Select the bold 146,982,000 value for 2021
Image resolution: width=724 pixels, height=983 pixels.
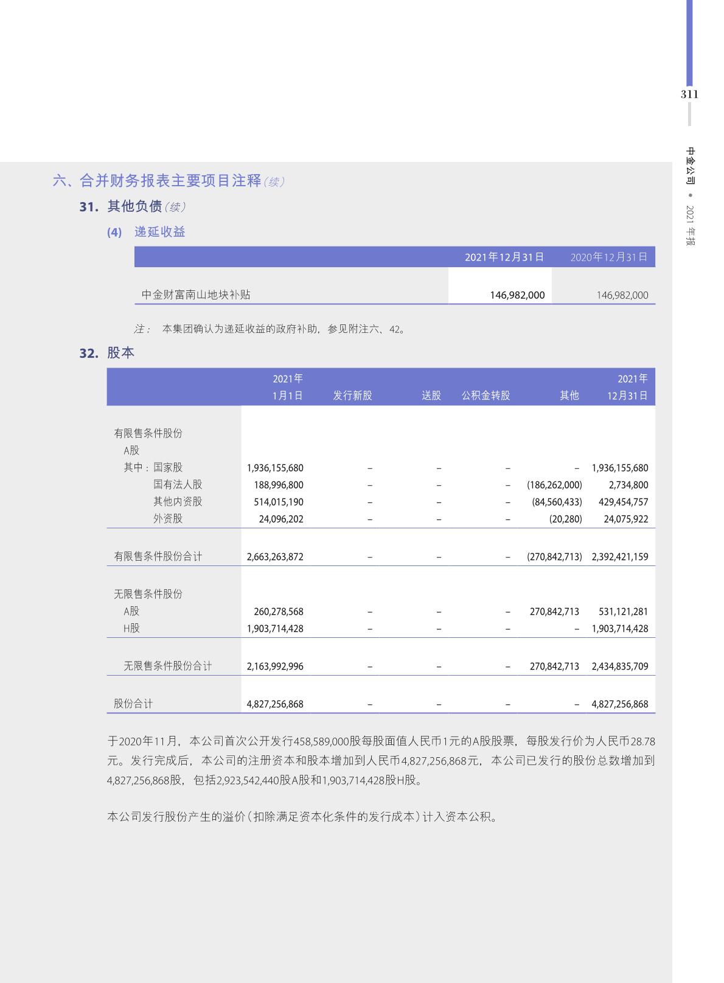pyautogui.click(x=517, y=295)
